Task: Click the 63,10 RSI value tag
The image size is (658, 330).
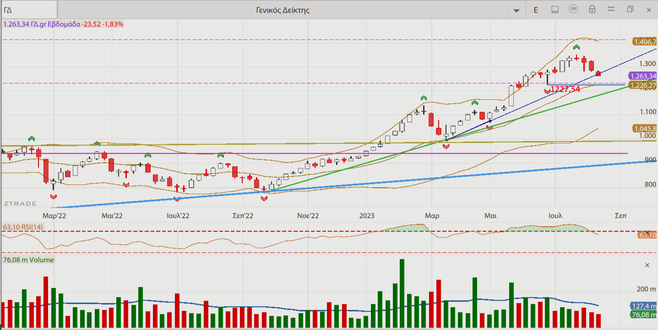Action: [647, 235]
